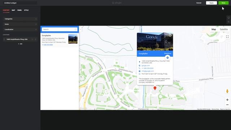The width and height of the screenshot is (231, 130).
Task: Click the round directions arrow icon
Action: (167, 58)
